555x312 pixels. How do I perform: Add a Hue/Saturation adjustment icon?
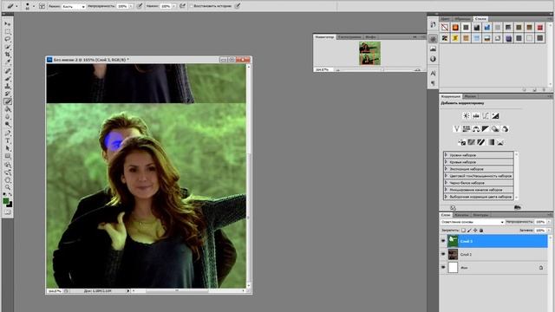(467, 129)
